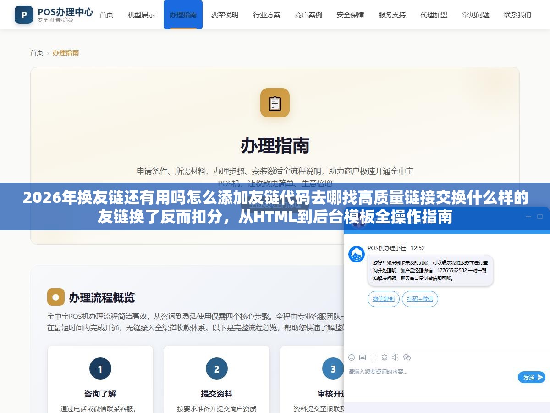The image size is (550, 413).
Task: Go to 联系我们 page
Action: point(517,15)
